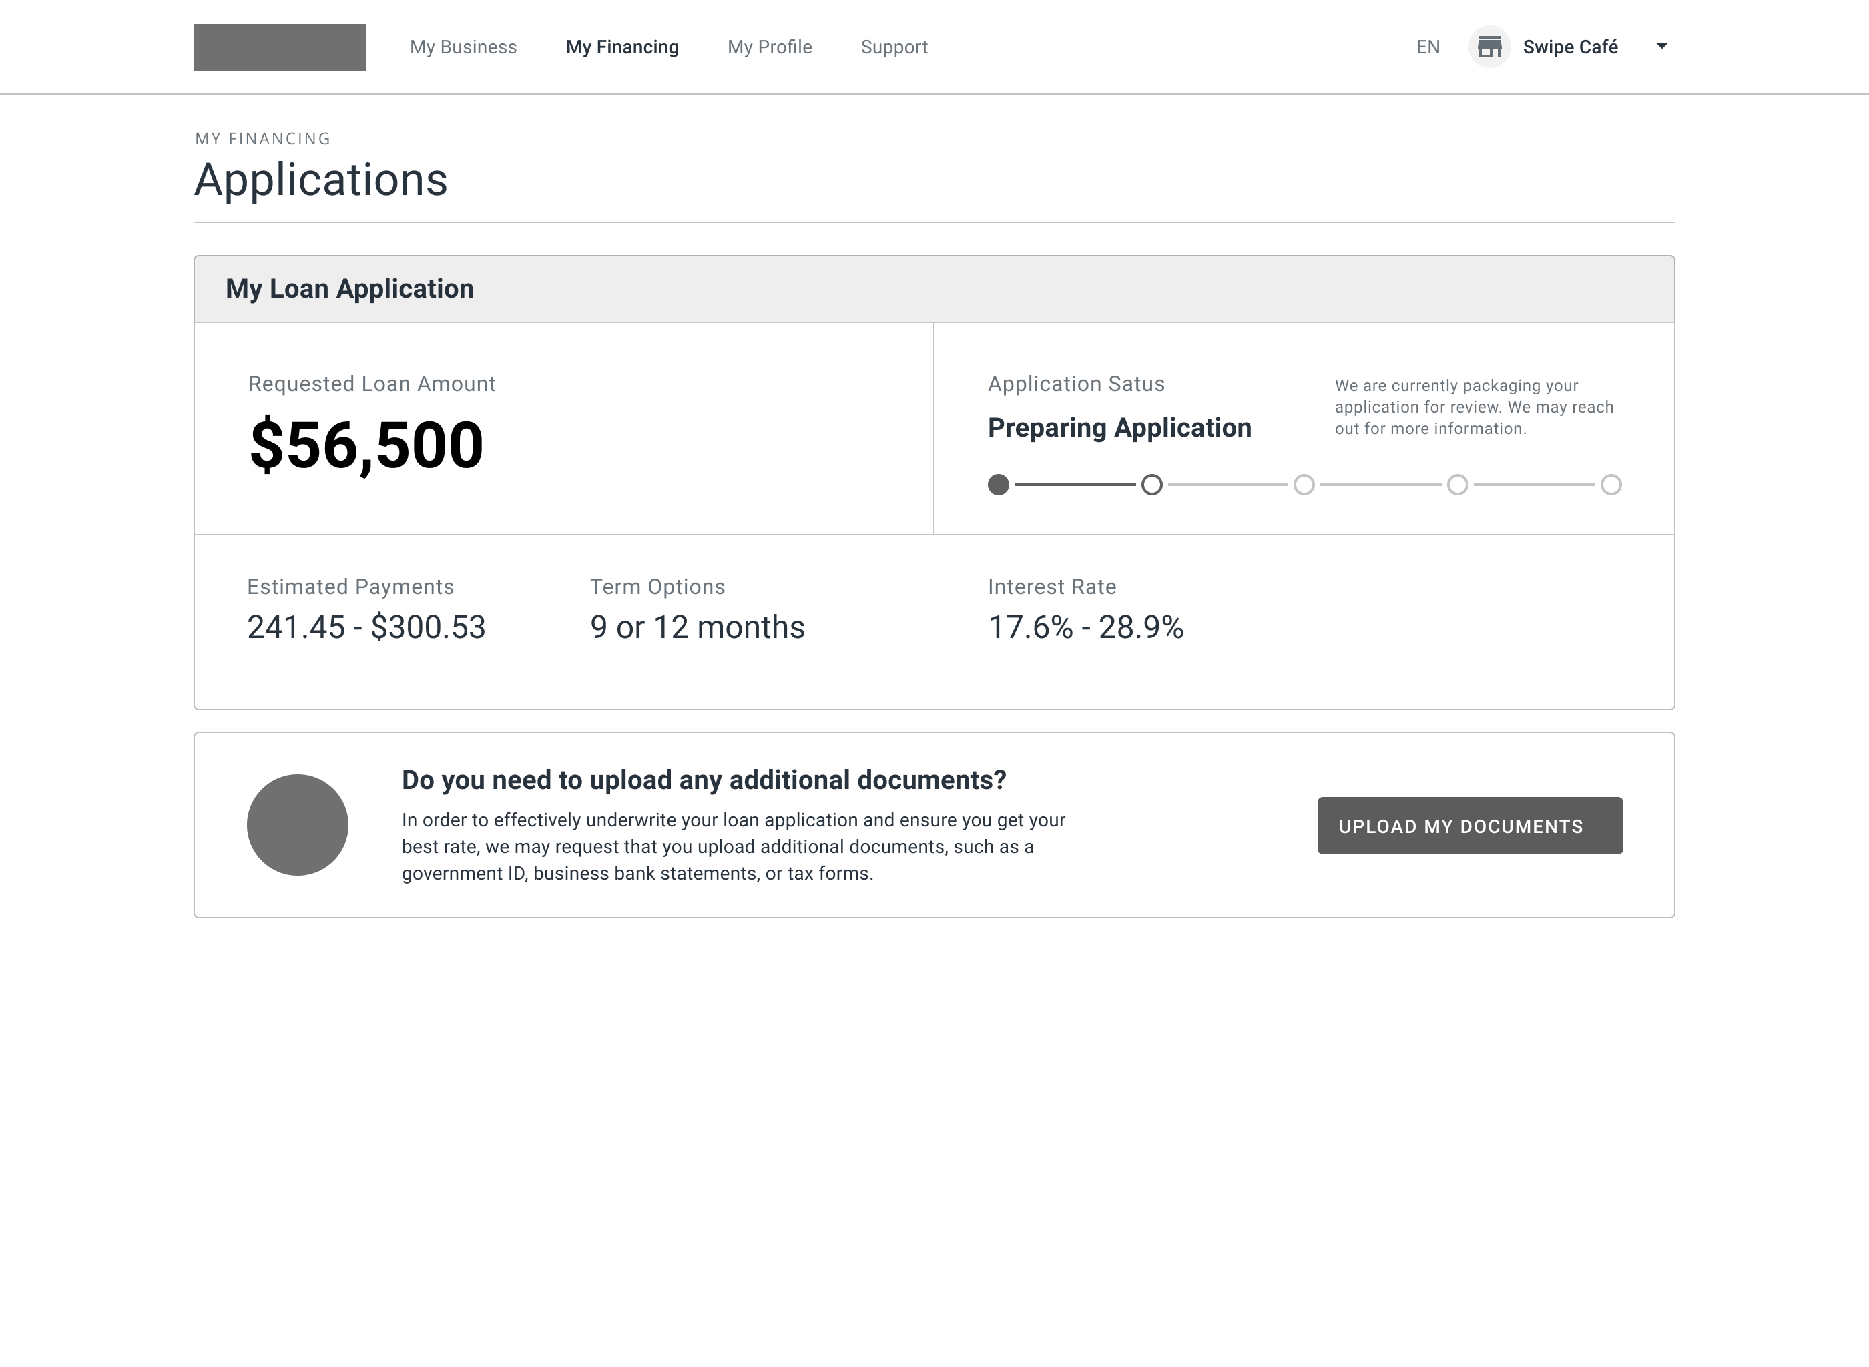
Task: Click the 9 or 12 months term options
Action: [697, 627]
